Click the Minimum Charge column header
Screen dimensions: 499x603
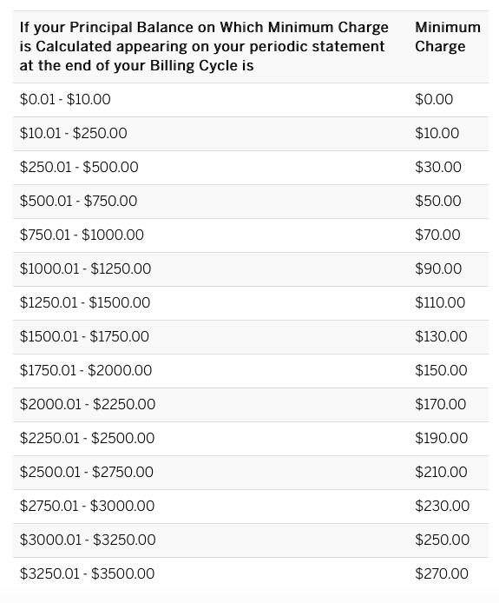click(448, 36)
